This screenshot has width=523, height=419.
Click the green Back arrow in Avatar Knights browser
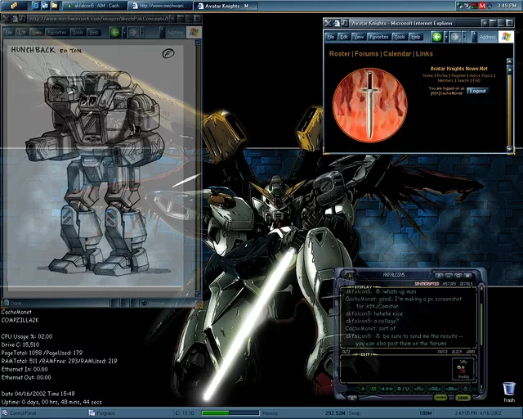click(x=437, y=37)
